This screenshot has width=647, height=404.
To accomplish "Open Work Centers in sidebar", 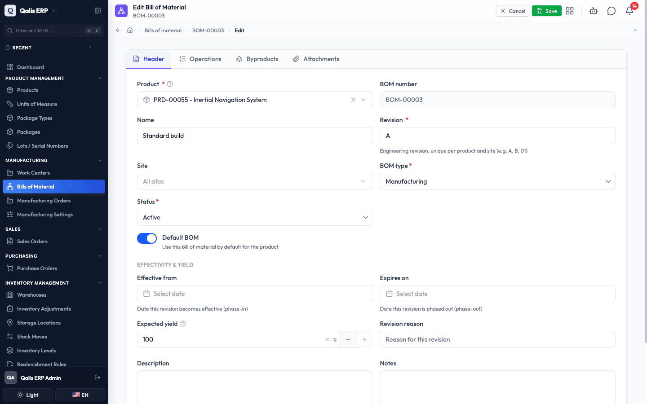I will 54,173.
